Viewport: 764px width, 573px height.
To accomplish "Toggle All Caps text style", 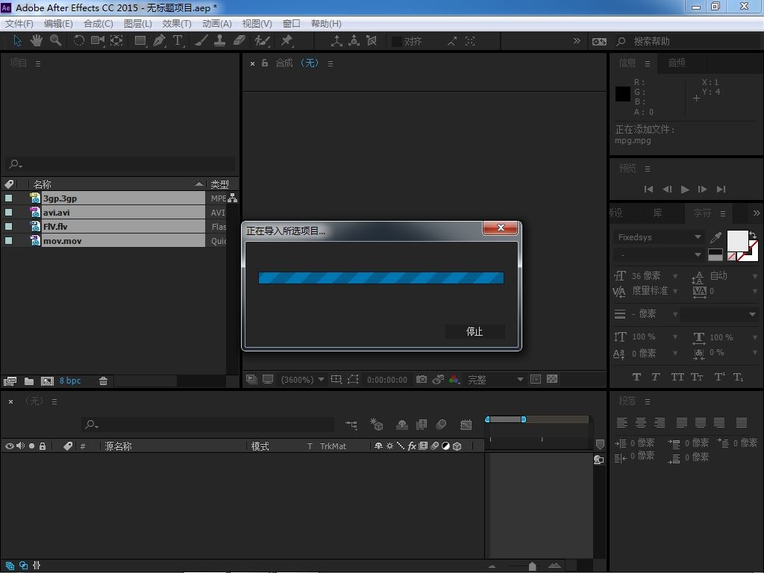I will [677, 377].
